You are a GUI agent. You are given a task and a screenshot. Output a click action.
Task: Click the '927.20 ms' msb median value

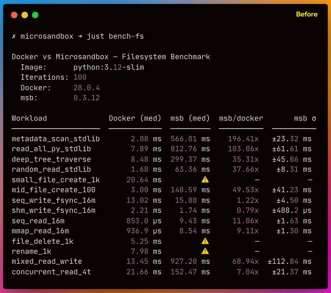point(190,262)
